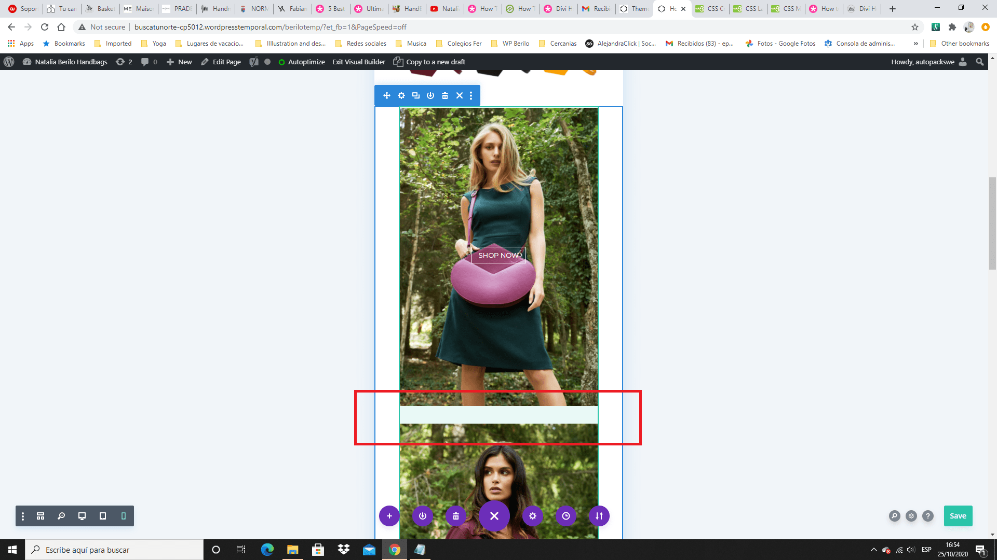Expand builder options three dots bottom left

(23, 516)
